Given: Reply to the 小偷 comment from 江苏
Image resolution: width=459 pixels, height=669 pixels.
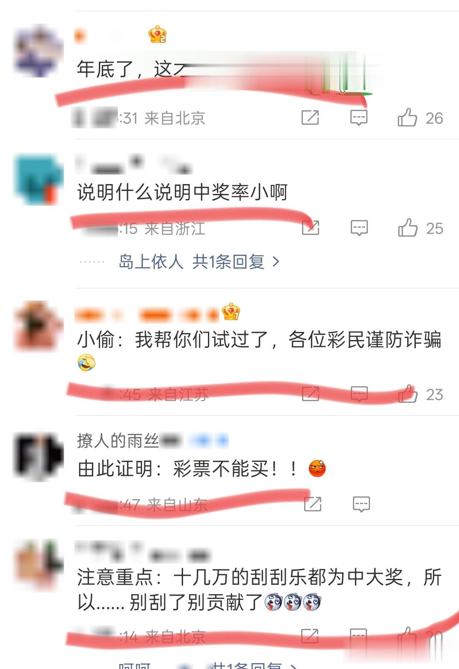Looking at the screenshot, I should (359, 394).
